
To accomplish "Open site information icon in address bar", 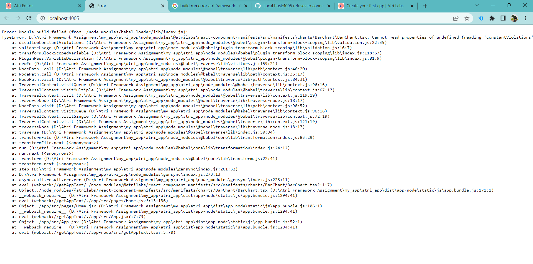I will point(43,18).
